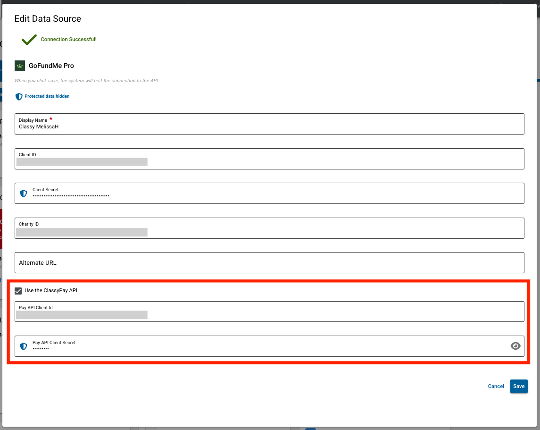Click the GoFundMe Pro heading text
The image size is (540, 430).
tap(51, 66)
